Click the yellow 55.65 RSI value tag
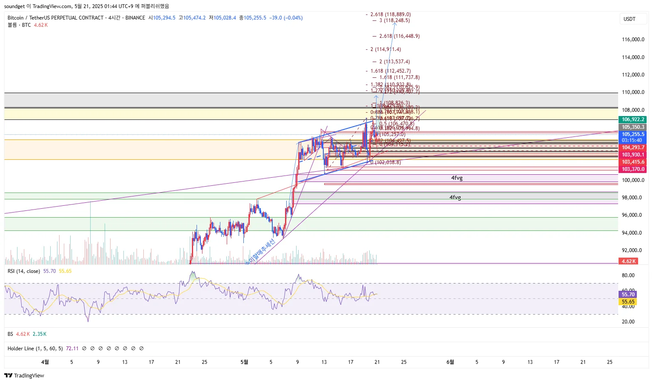 628,302
